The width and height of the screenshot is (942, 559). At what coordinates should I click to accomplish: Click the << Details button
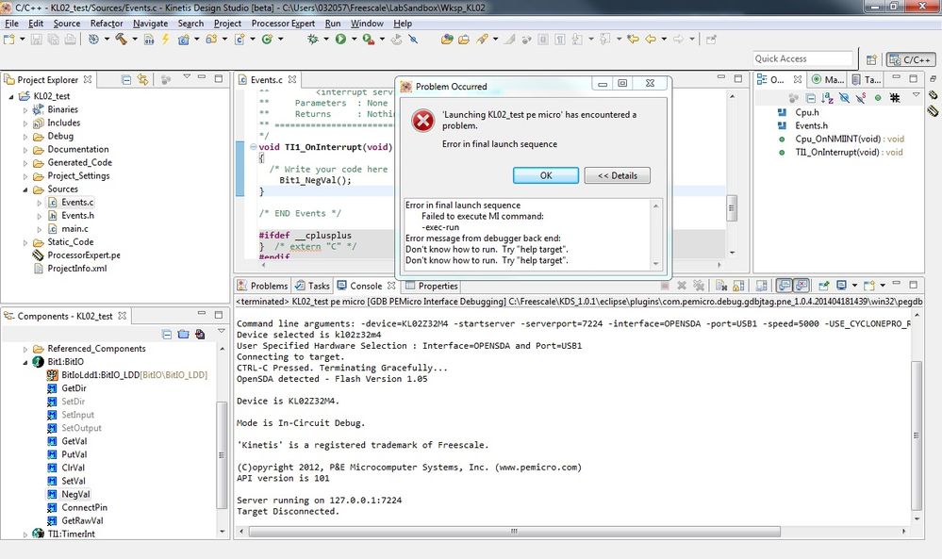(617, 175)
